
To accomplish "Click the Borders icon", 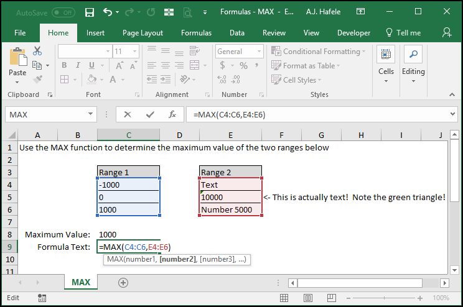I will pyautogui.click(x=64, y=80).
